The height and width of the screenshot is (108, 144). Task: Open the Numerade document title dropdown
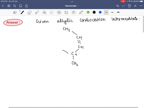[x=72, y=6]
